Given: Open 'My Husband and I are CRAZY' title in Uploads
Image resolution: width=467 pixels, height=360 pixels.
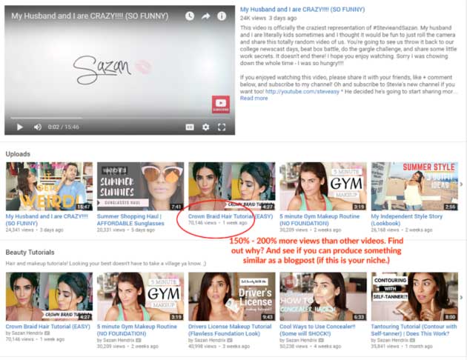Looking at the screenshot, I should click(47, 219).
